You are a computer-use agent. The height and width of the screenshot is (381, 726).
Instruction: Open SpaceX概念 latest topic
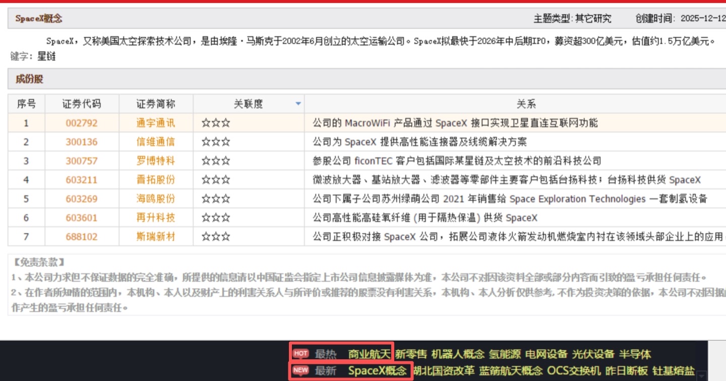(377, 371)
